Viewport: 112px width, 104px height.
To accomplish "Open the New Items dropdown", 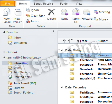I will pyautogui.click(x=17, y=16).
